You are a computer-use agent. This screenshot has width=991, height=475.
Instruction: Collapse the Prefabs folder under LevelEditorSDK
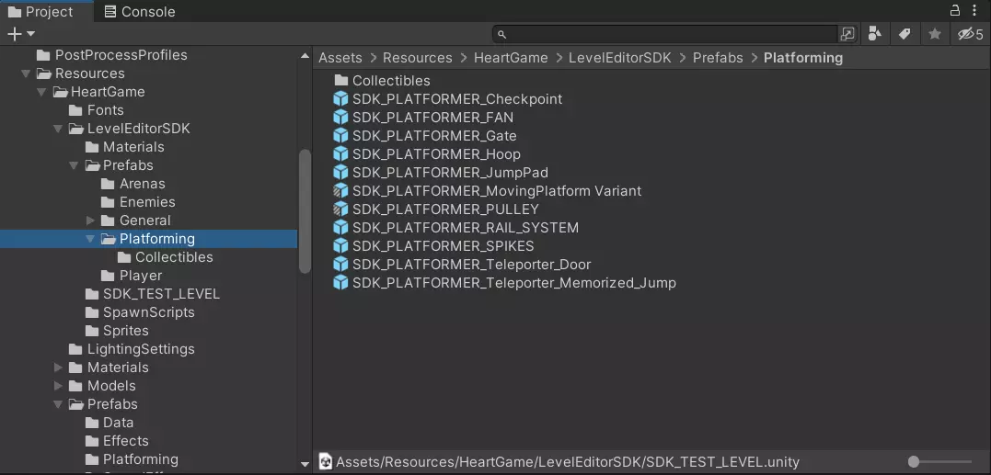[x=74, y=165]
